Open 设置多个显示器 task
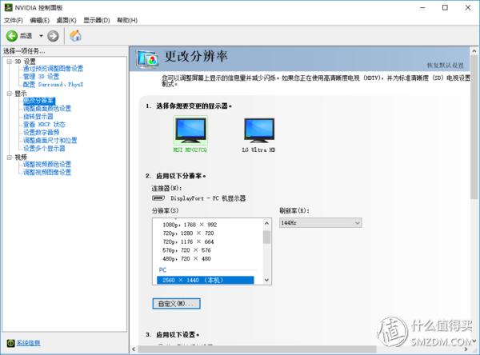Viewport: 480px width, 355px height. coord(44,148)
